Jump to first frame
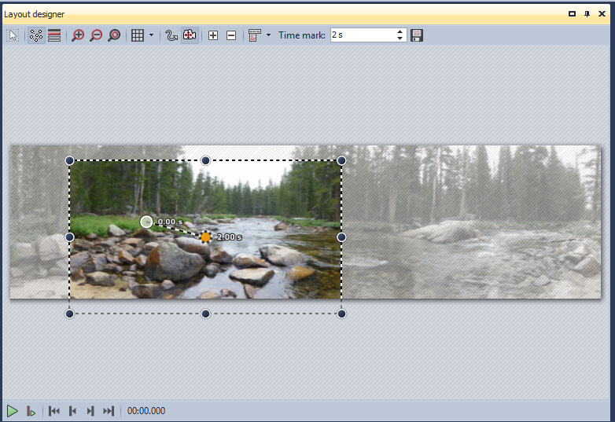The image size is (615, 422). (x=54, y=411)
